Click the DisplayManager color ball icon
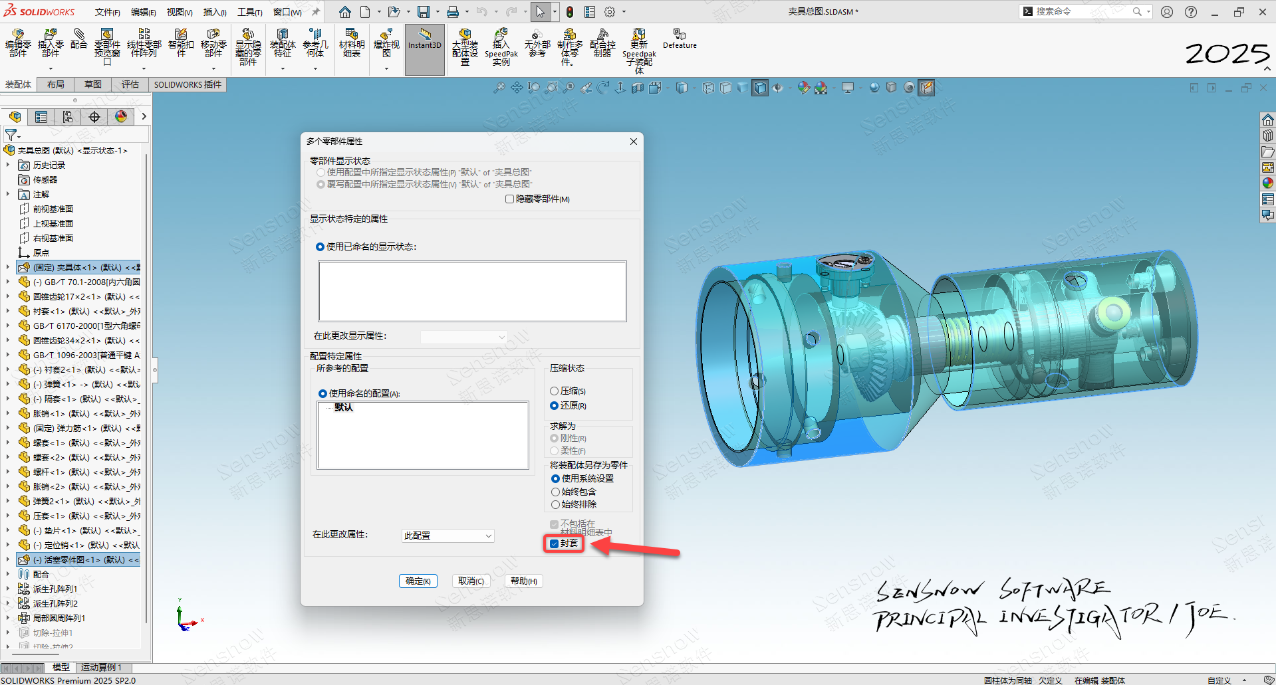Screen dimensions: 1276x685 click(121, 117)
